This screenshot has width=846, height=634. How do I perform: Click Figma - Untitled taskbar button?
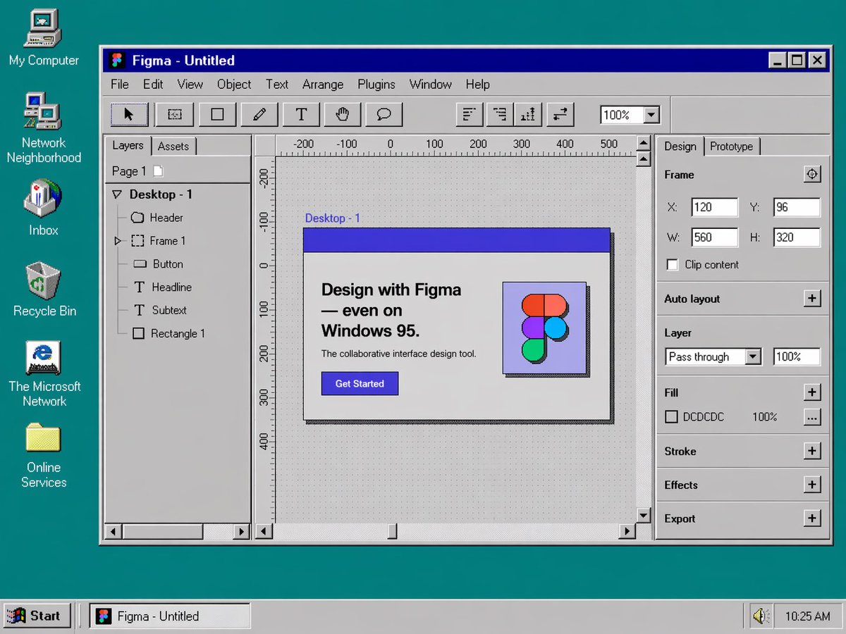click(170, 616)
